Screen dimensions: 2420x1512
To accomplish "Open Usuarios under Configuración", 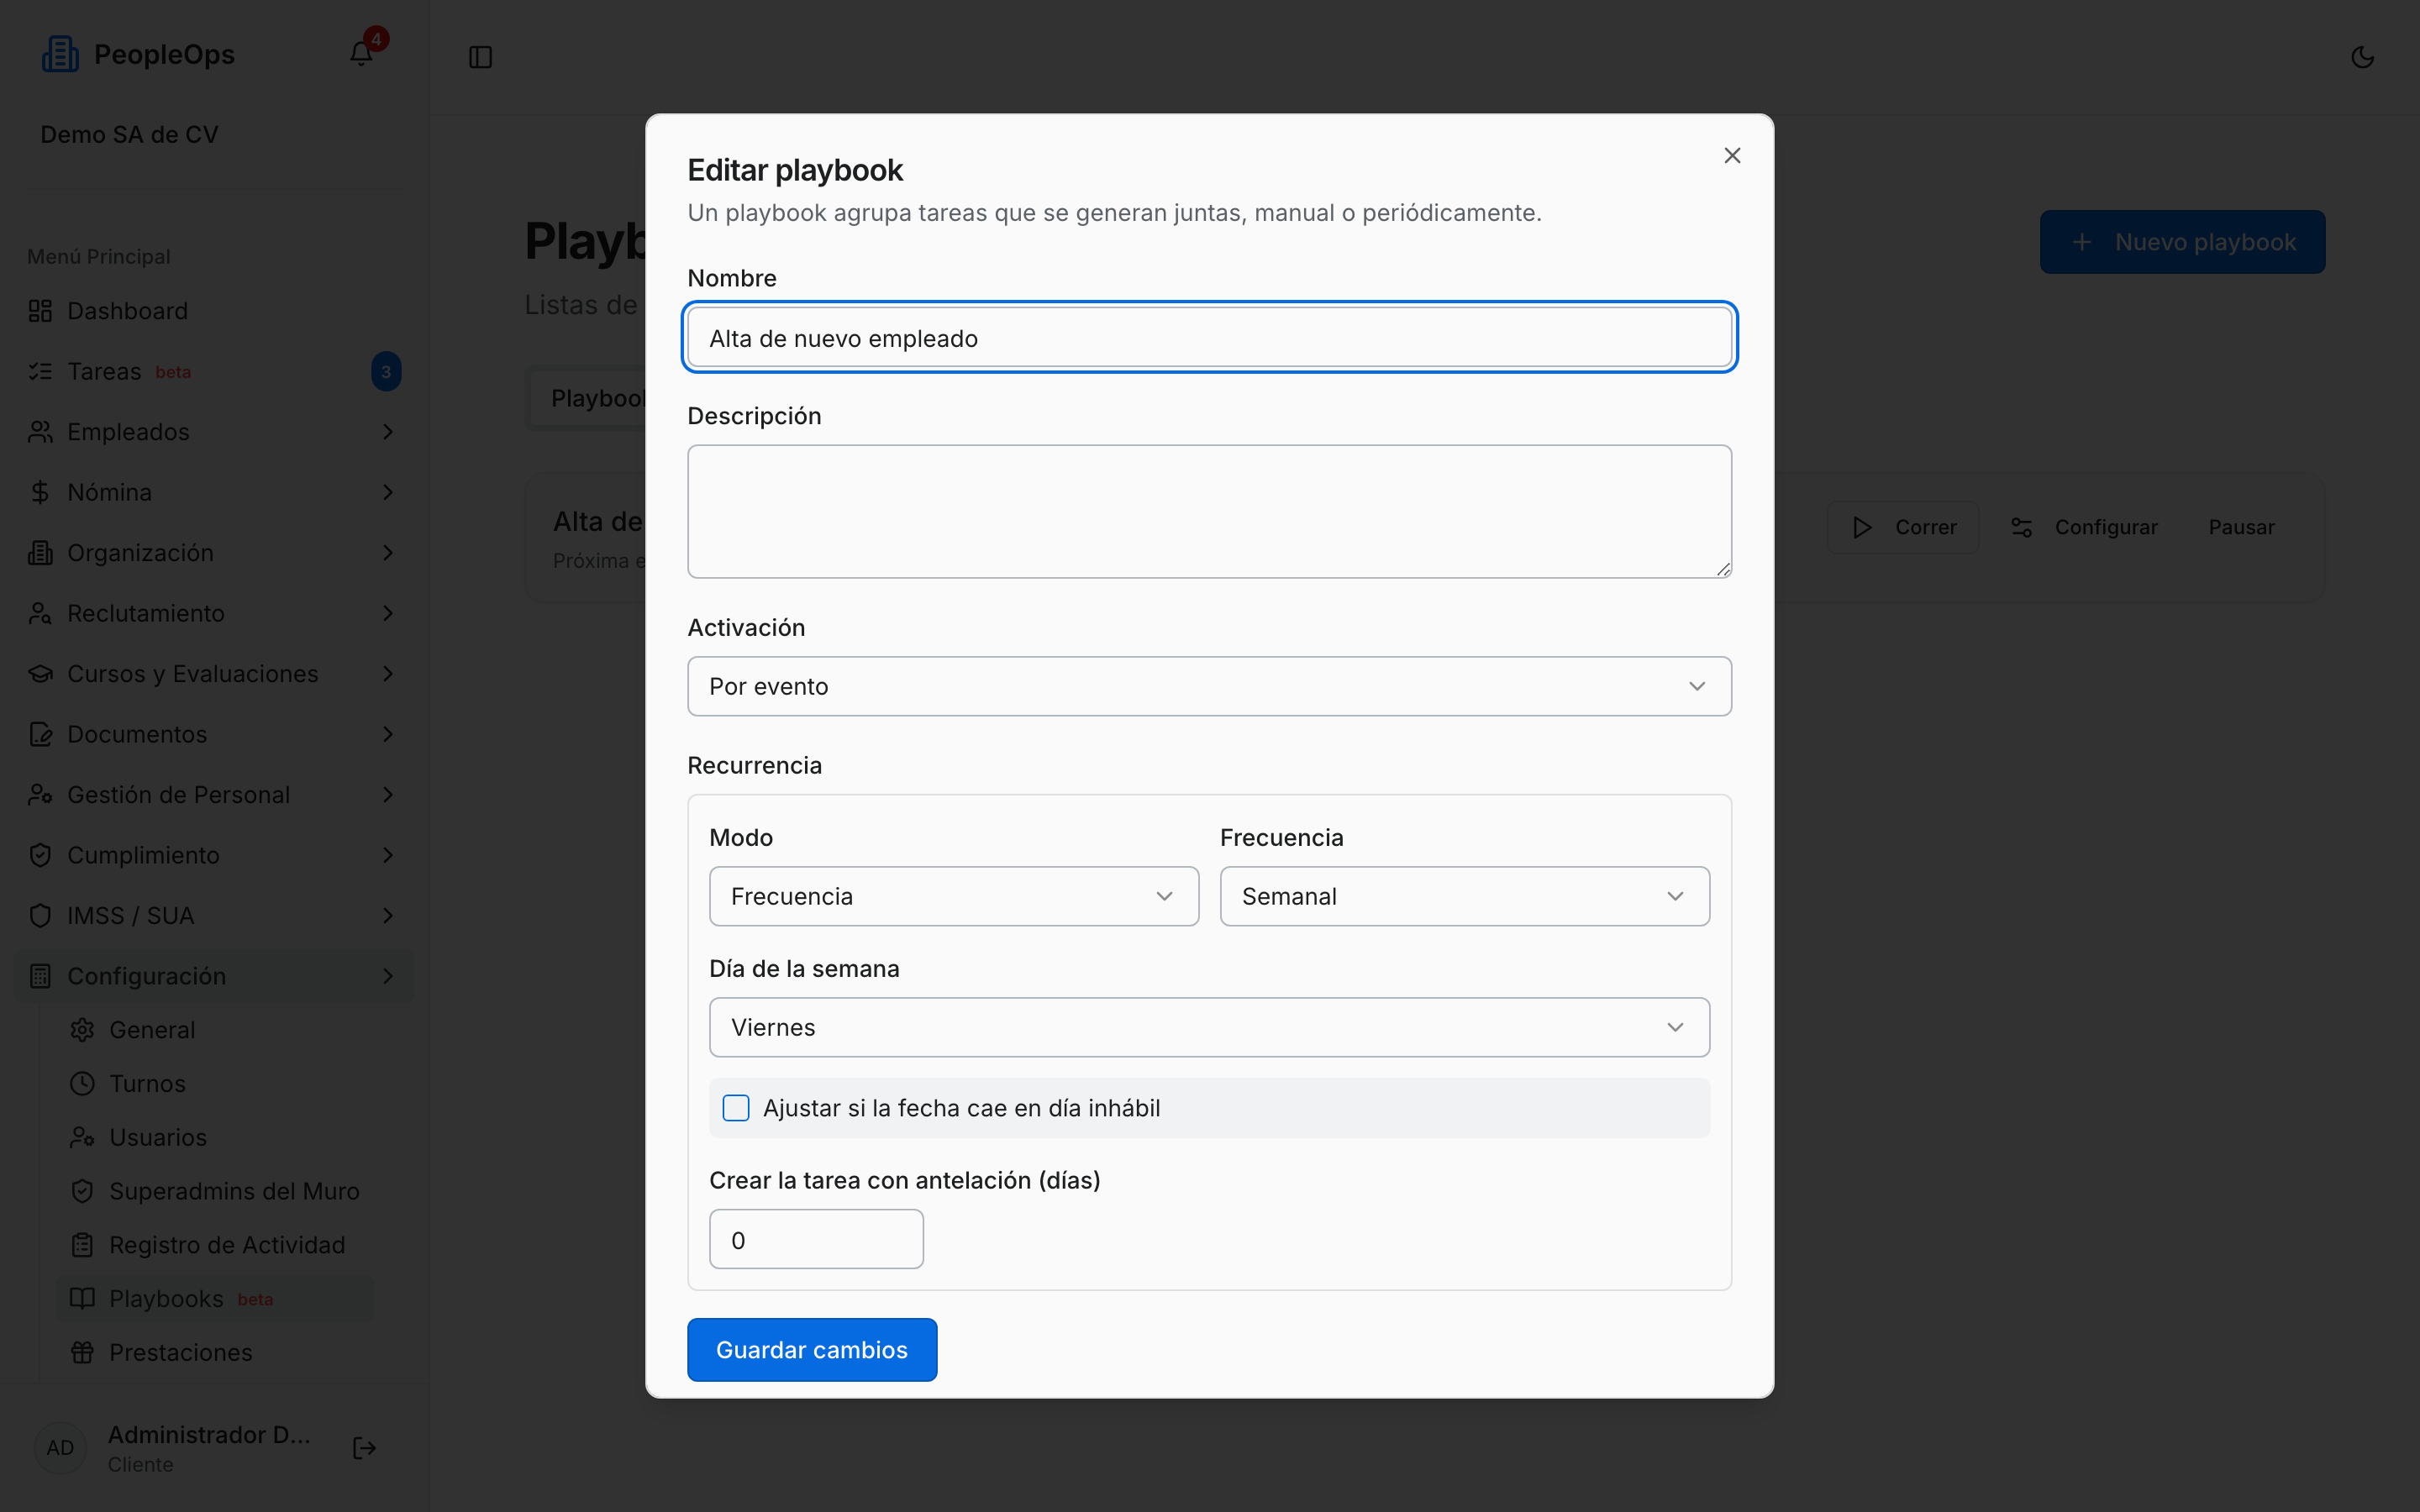I will 215,1138.
